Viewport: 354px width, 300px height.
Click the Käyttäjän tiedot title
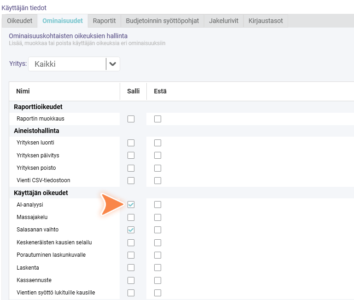(24, 8)
